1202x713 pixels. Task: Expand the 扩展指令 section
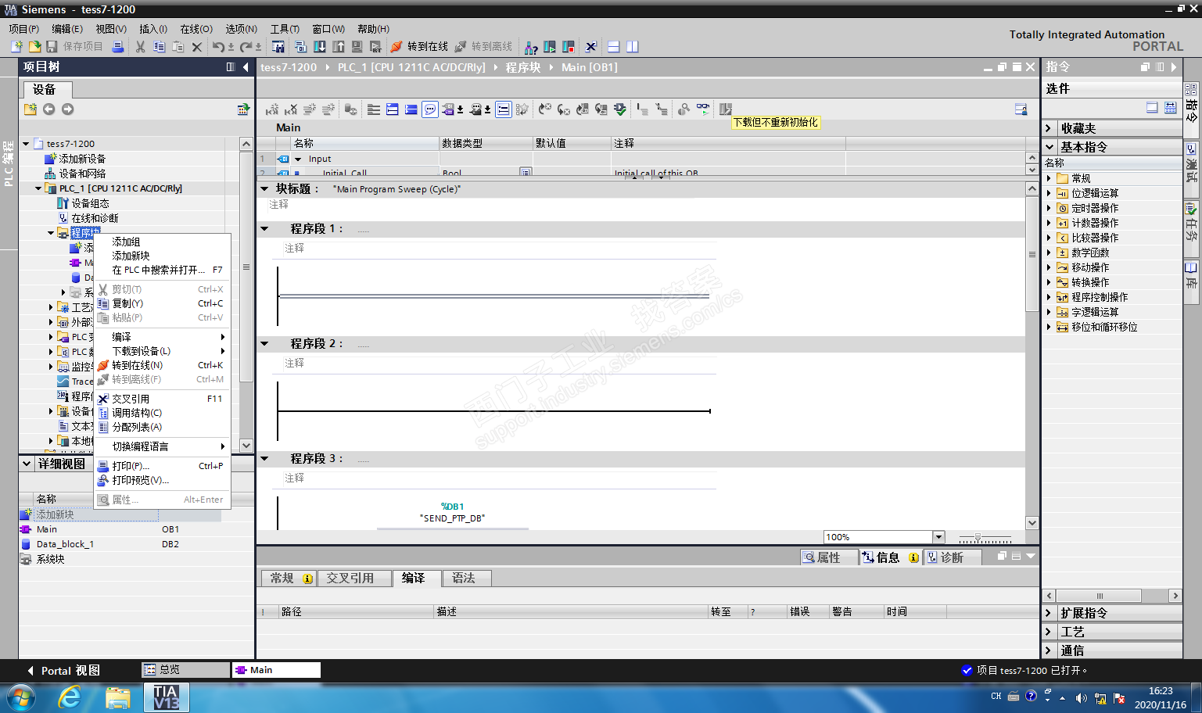click(1050, 613)
